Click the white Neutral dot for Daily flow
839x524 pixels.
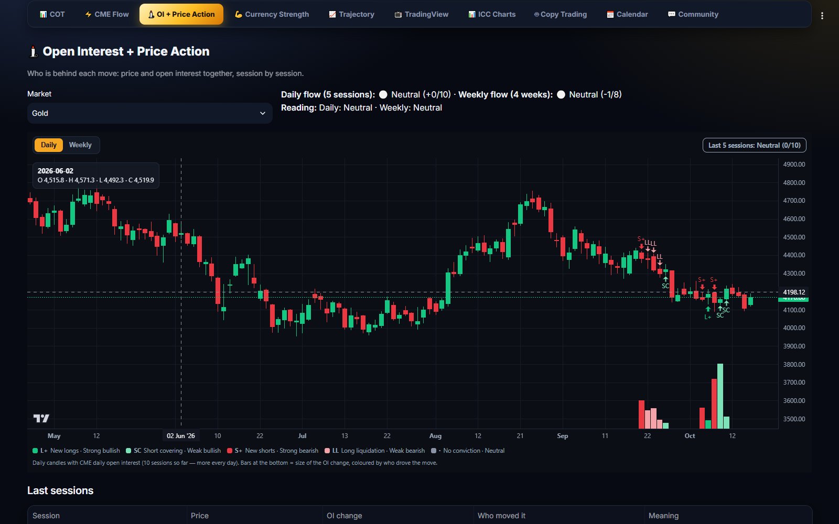tap(383, 94)
